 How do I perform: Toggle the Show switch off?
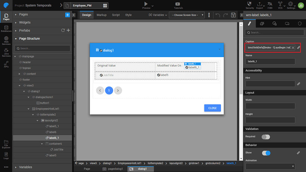266,153
